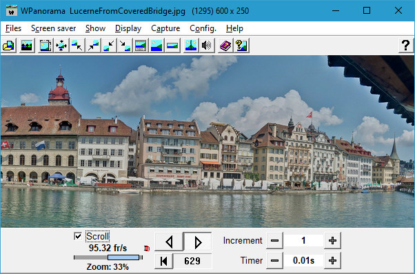
Task: Open the Capture menu
Action: coord(165,28)
